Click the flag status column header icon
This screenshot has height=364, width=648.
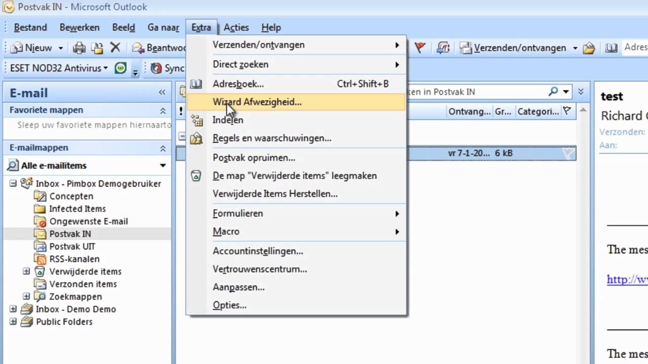(567, 111)
